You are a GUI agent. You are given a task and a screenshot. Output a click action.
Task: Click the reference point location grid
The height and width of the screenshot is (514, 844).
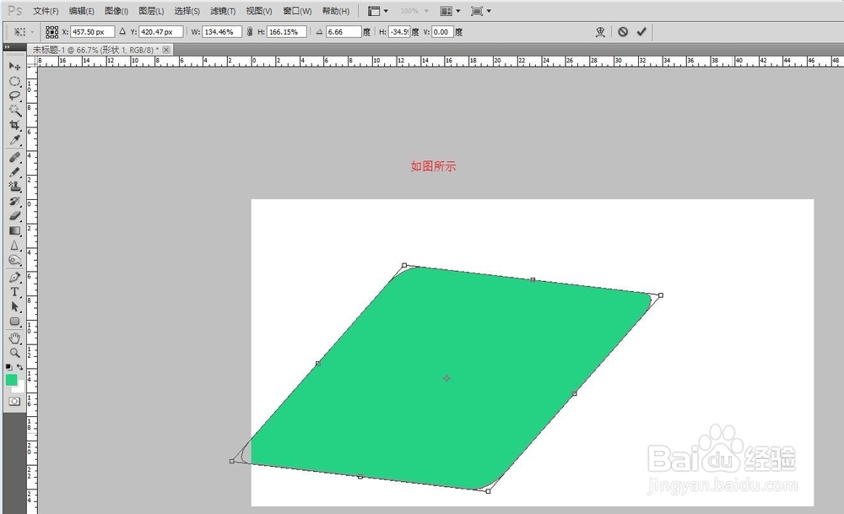pyautogui.click(x=51, y=32)
